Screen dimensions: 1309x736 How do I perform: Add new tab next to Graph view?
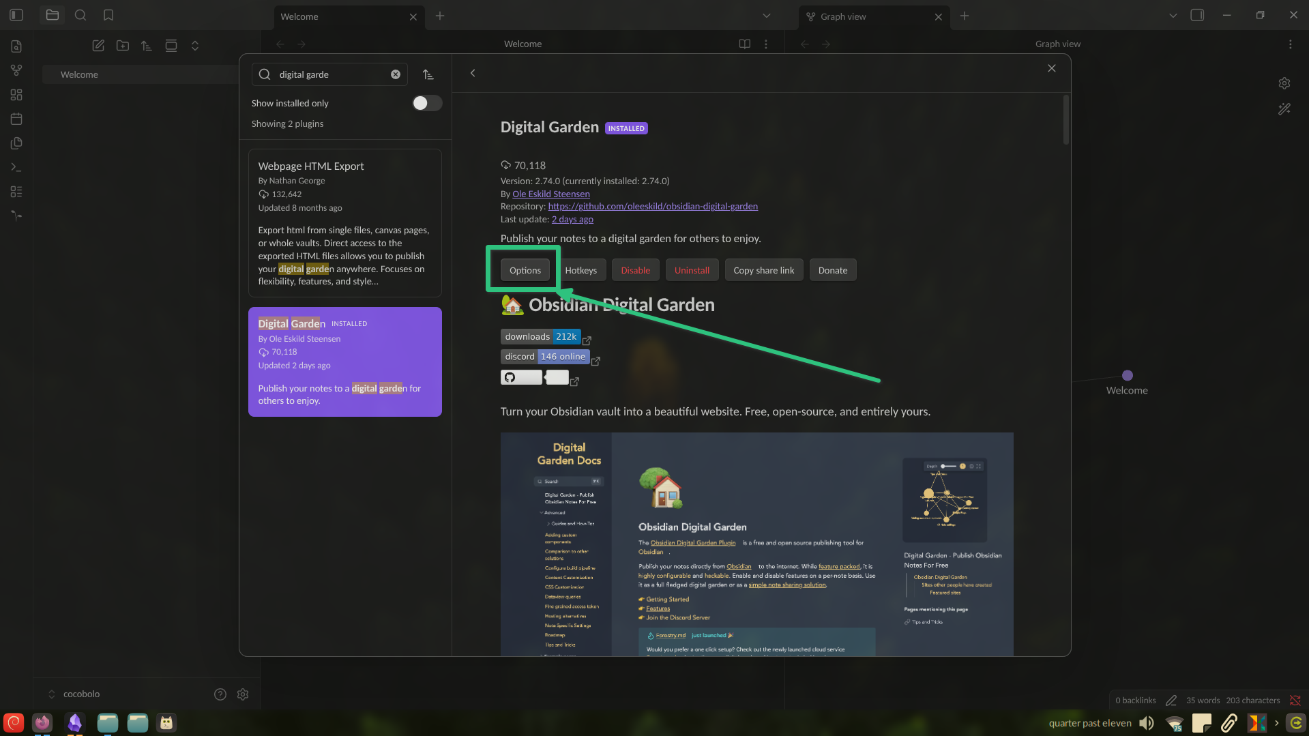click(x=965, y=16)
